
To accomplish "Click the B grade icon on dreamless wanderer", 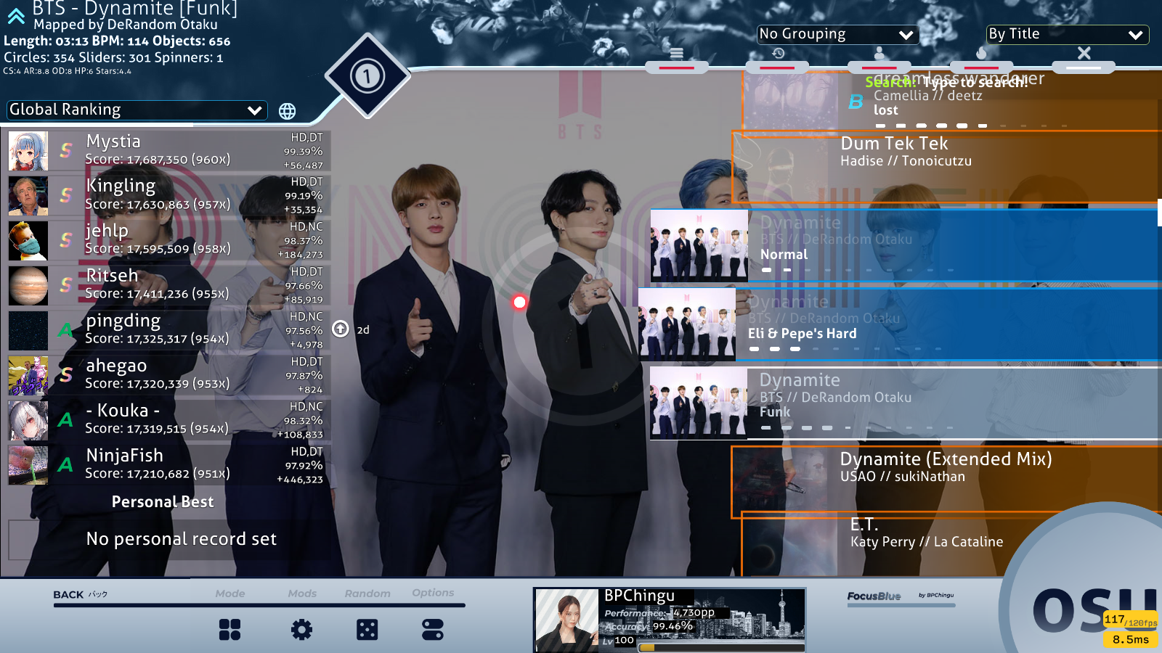I will pos(856,102).
